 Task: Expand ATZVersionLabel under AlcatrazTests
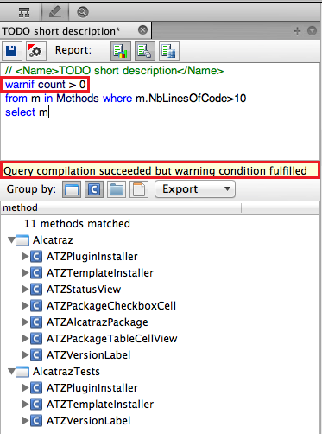click(x=25, y=420)
